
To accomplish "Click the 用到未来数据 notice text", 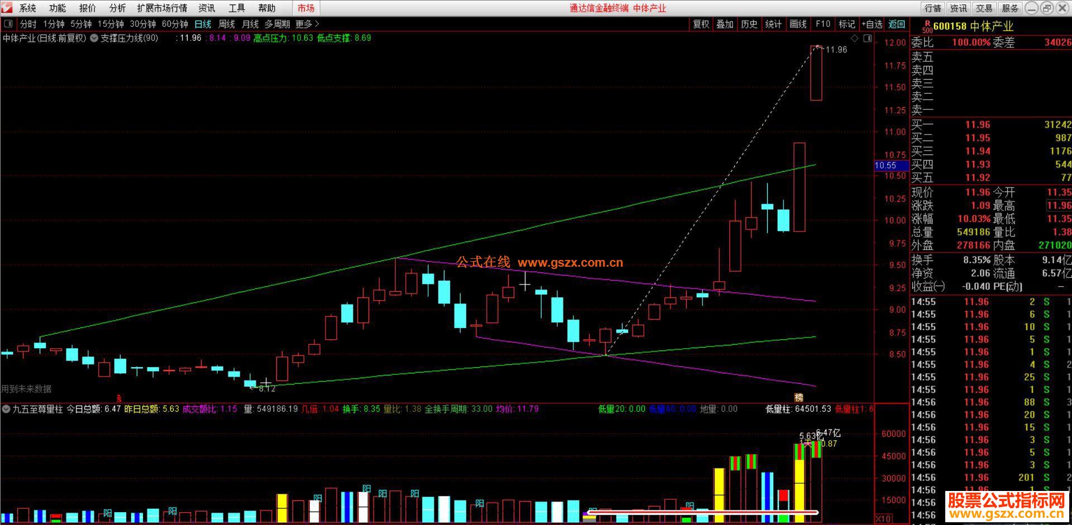I will coord(26,389).
